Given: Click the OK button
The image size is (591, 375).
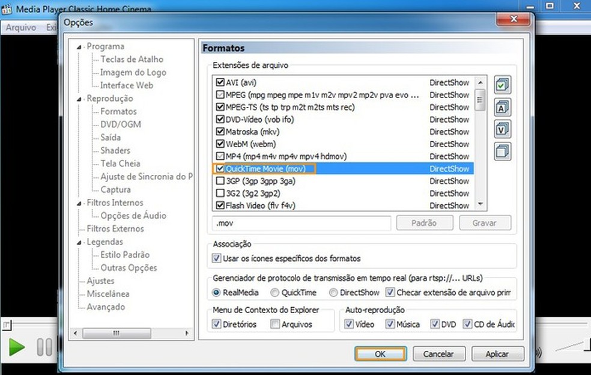Looking at the screenshot, I should tap(380, 354).
